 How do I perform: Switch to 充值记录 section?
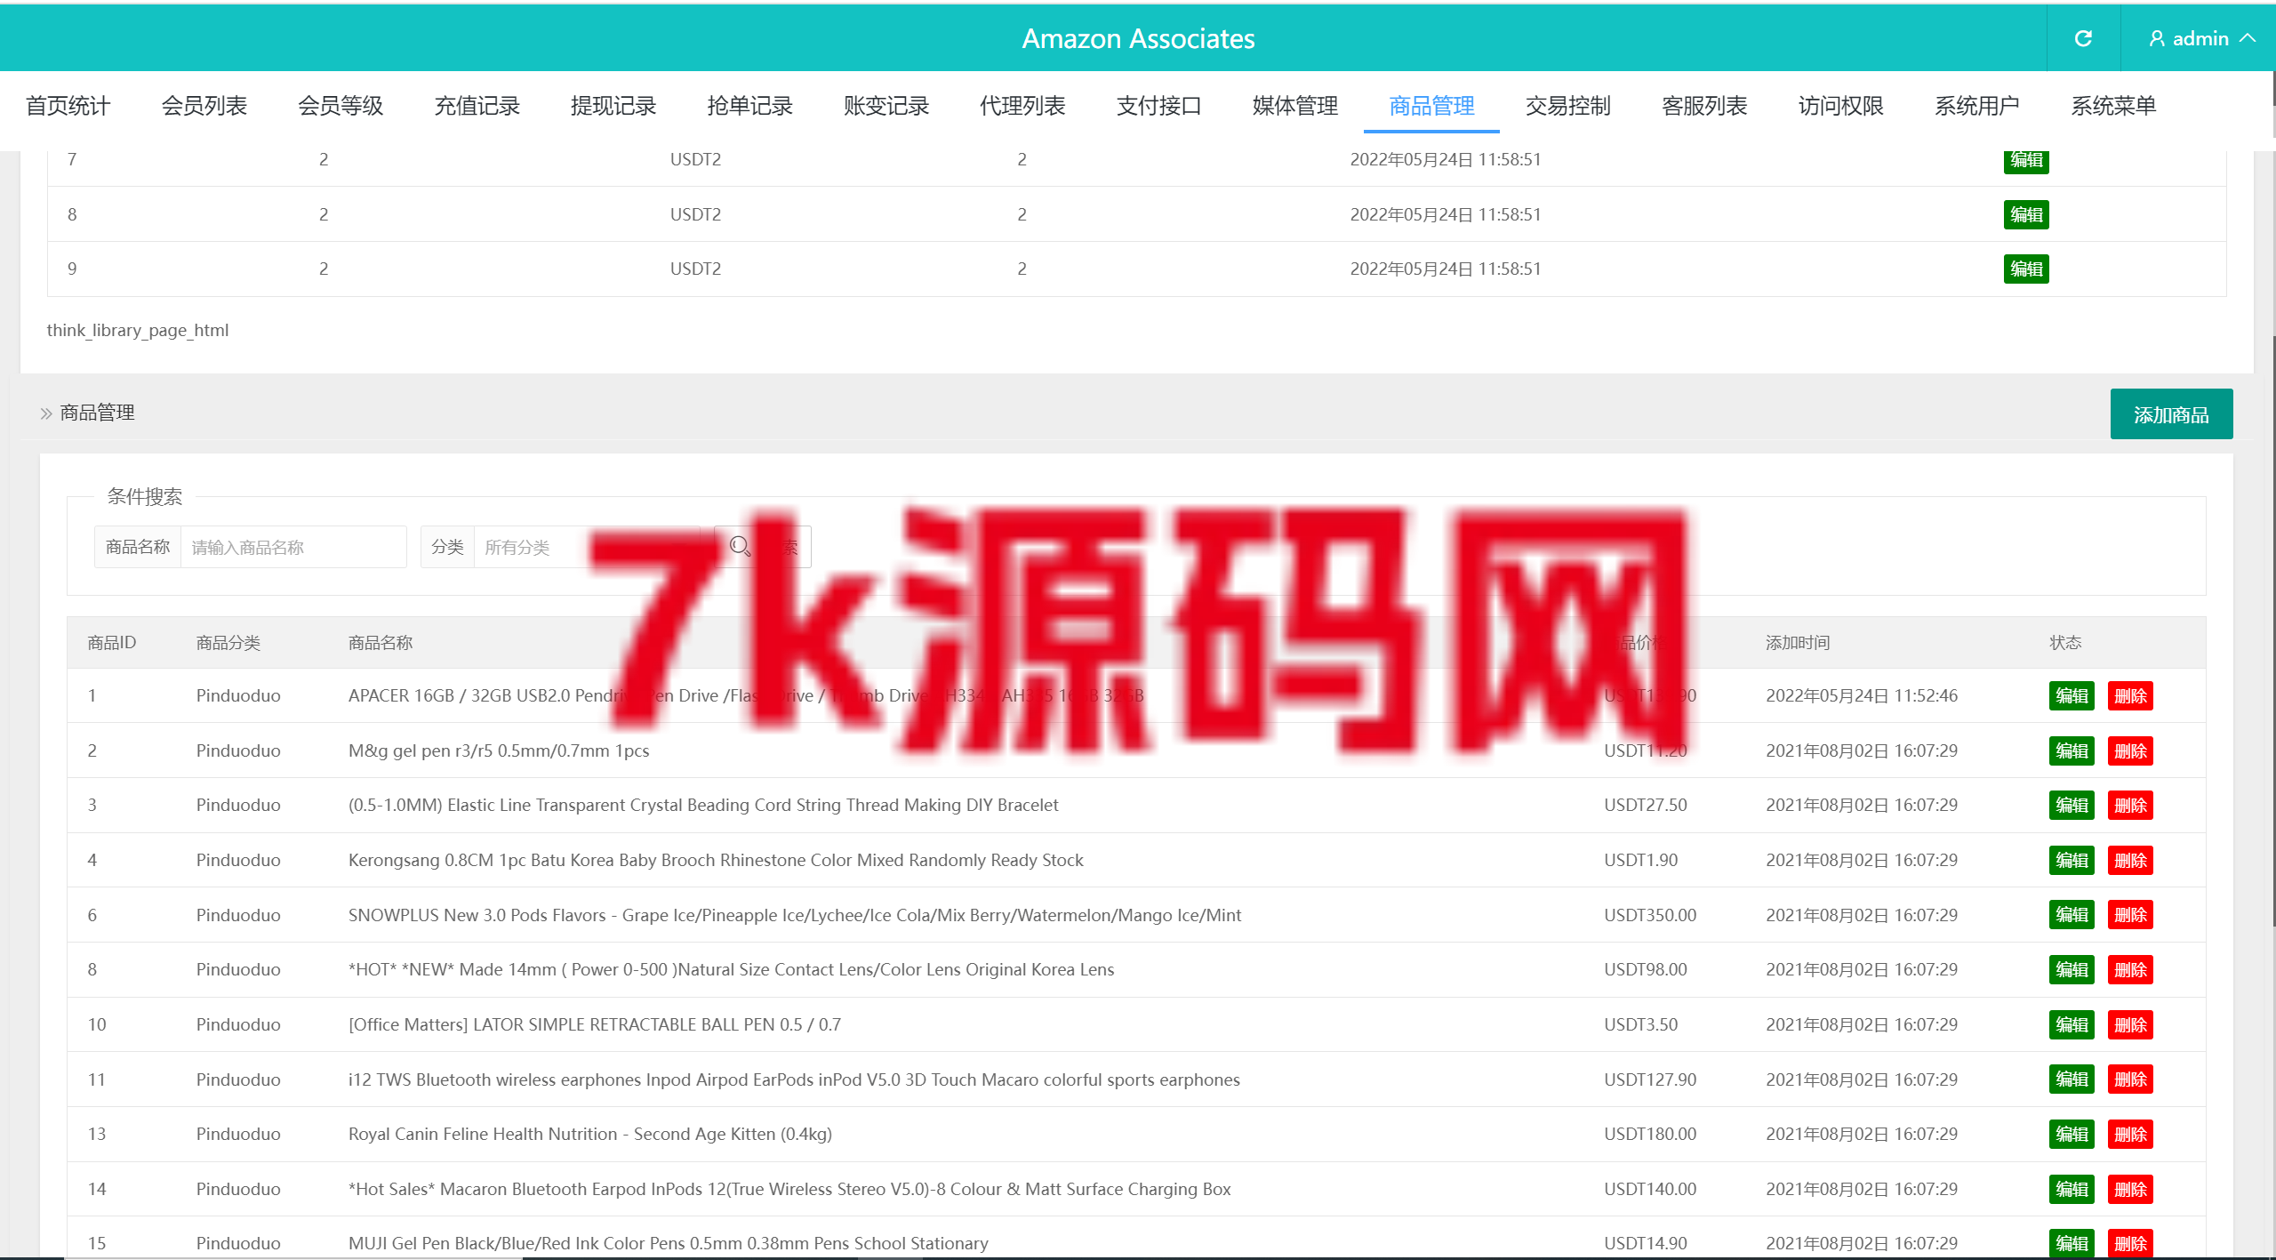click(x=477, y=106)
